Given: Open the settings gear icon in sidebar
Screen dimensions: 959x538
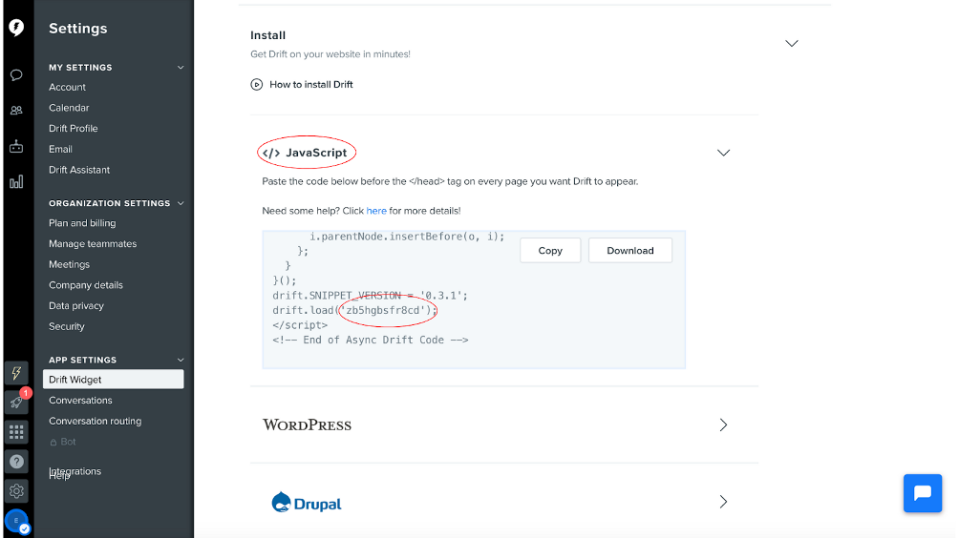Looking at the screenshot, I should pyautogui.click(x=16, y=491).
